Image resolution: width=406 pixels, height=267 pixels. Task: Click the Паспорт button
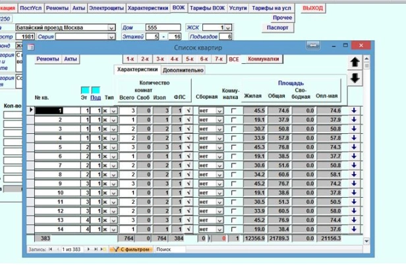(278, 28)
